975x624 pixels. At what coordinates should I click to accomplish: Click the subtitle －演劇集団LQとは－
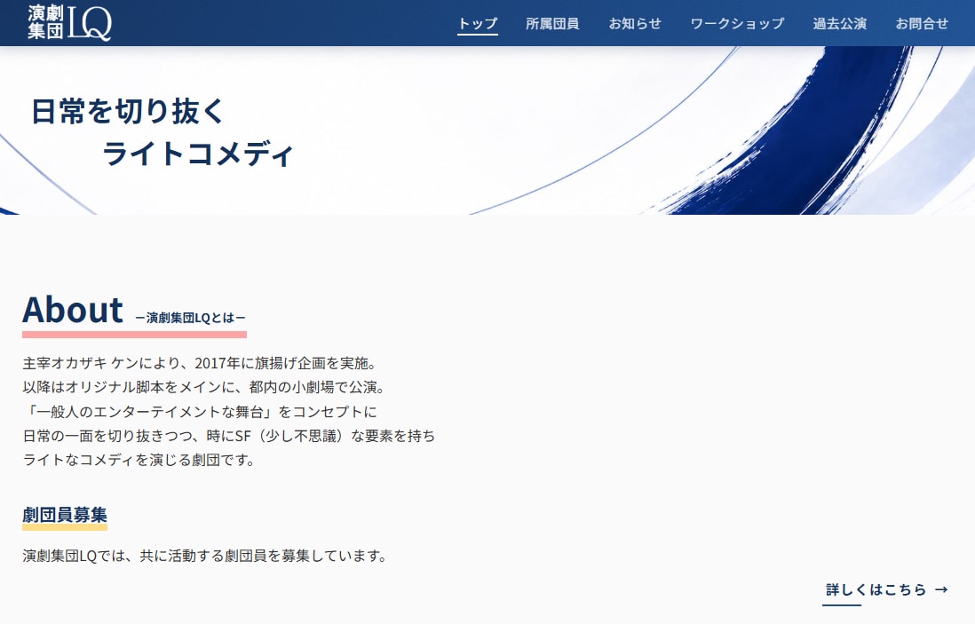[x=190, y=318]
